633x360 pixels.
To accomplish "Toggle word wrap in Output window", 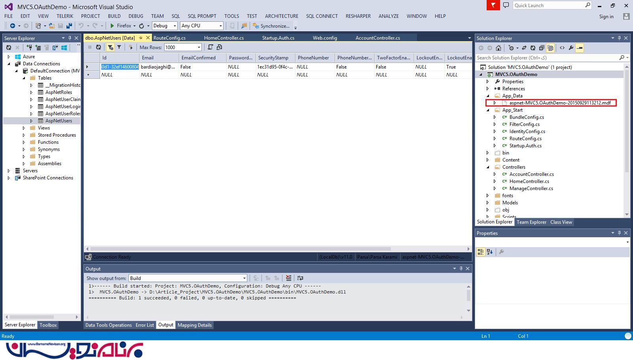I will 300,278.
